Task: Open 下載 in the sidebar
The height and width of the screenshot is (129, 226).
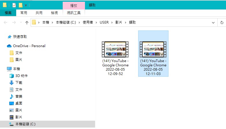Action: click(x=19, y=82)
